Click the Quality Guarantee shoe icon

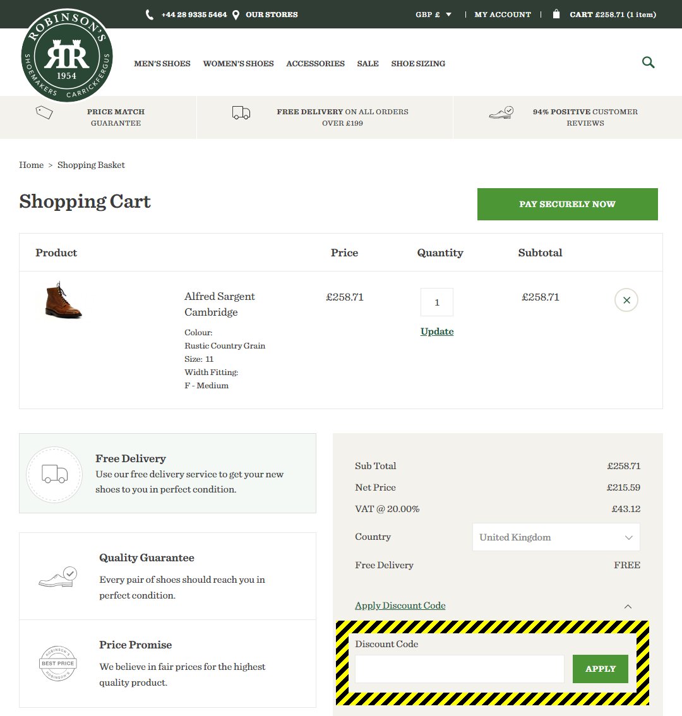click(58, 576)
